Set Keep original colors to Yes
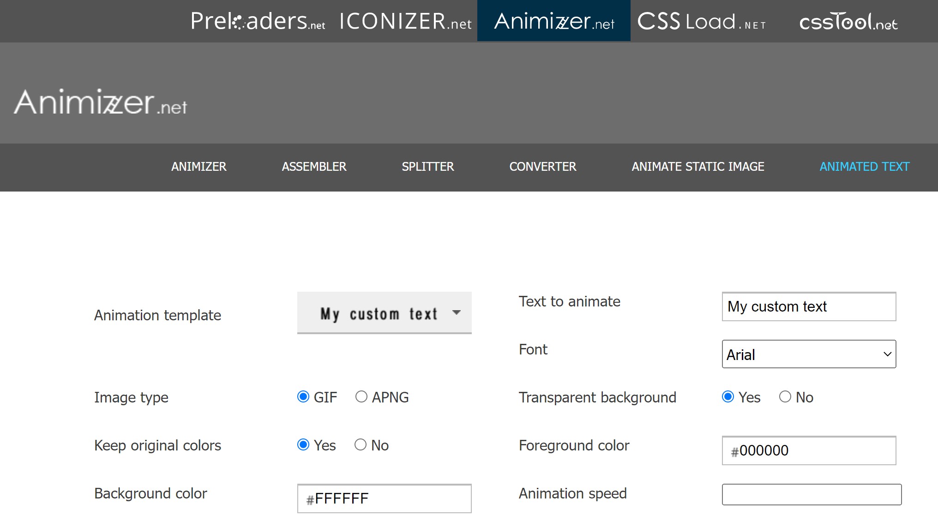Viewport: 938px width, 528px height. coord(303,444)
